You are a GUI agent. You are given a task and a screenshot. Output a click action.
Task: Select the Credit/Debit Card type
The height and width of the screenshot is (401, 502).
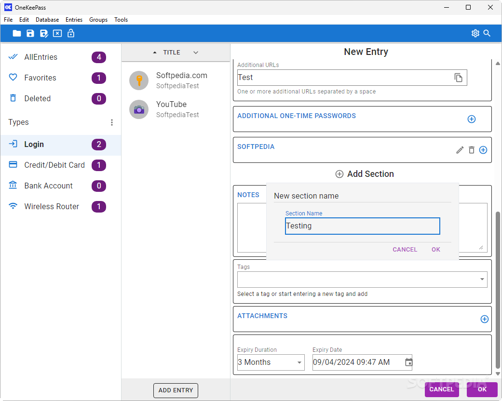(x=60, y=165)
